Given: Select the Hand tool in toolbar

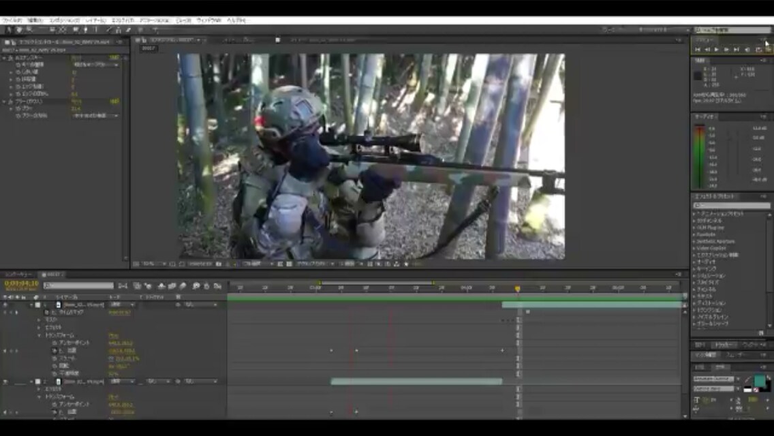Looking at the screenshot, I should [x=19, y=29].
